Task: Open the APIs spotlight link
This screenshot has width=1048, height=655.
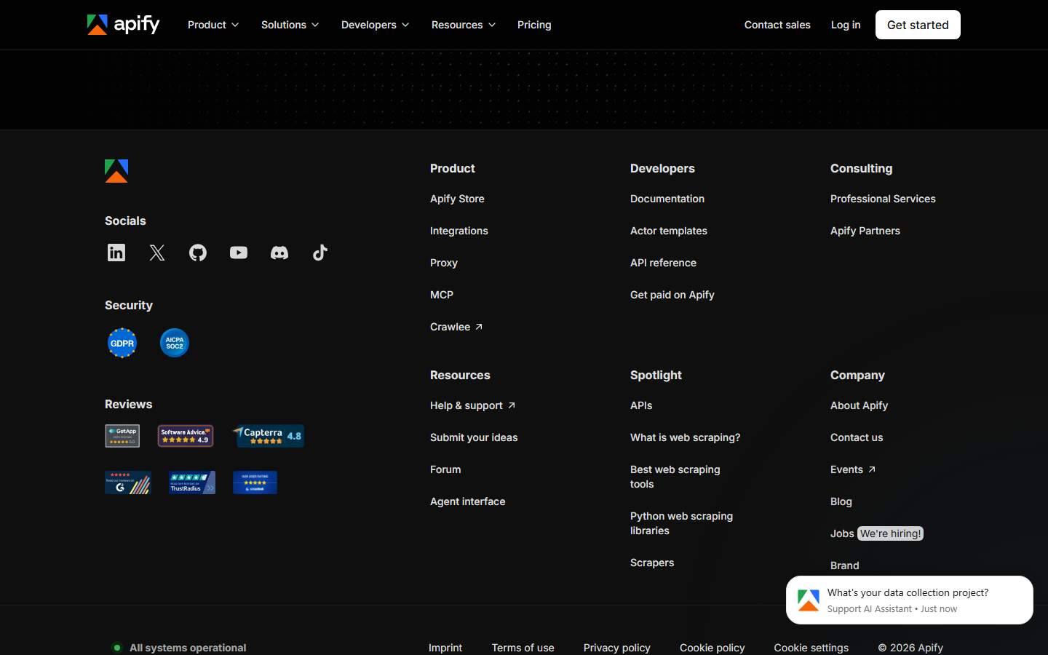Action: [641, 405]
